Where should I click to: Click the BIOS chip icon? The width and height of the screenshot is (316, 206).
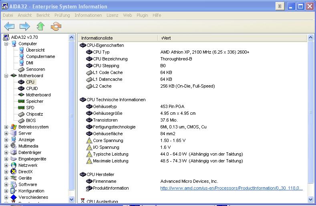[21, 121]
